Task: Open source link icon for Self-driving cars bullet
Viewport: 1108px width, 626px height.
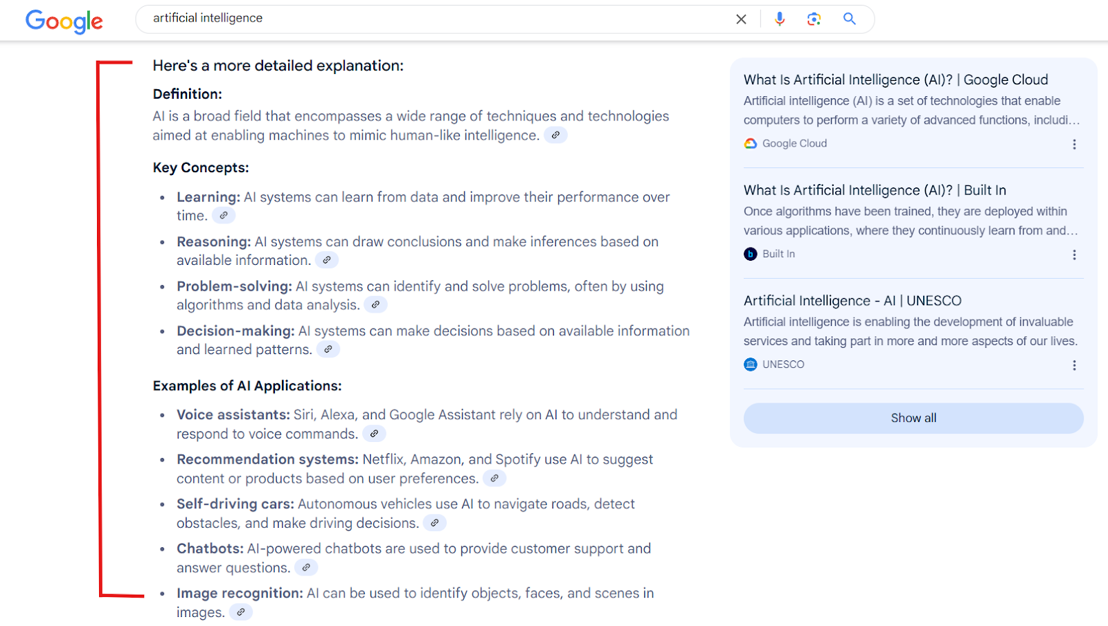Action: (x=435, y=523)
